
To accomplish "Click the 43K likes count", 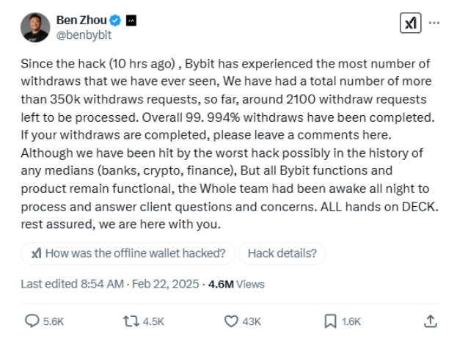I will (252, 321).
